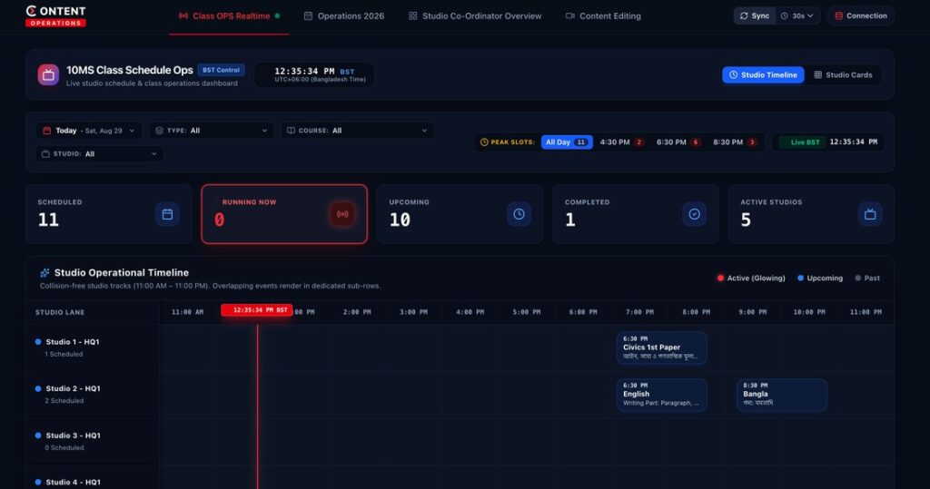The height and width of the screenshot is (489, 930).
Task: Click the camera icon on Content Editing tab
Action: [x=570, y=16]
